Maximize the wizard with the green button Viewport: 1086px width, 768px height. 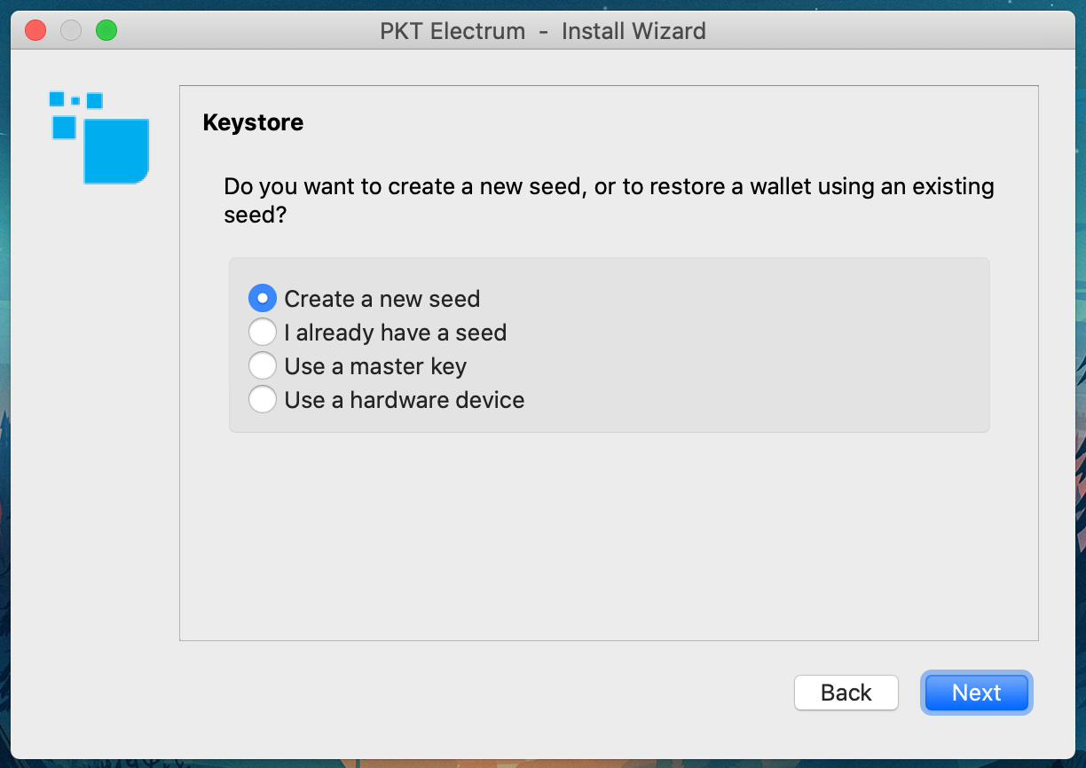106,31
